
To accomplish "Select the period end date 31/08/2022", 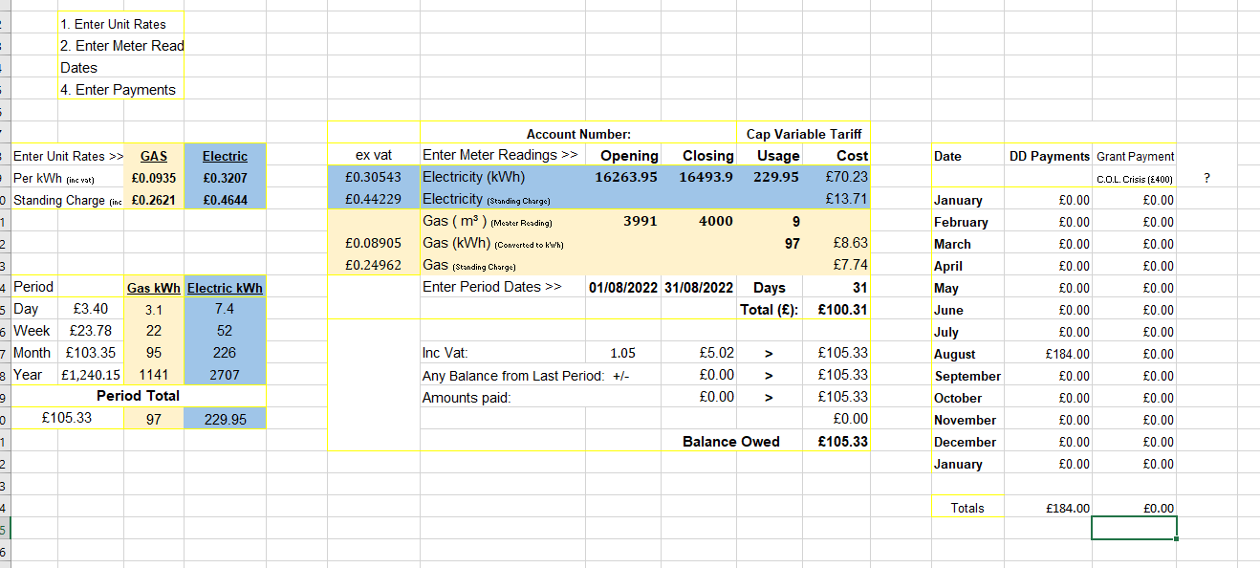I will (700, 288).
